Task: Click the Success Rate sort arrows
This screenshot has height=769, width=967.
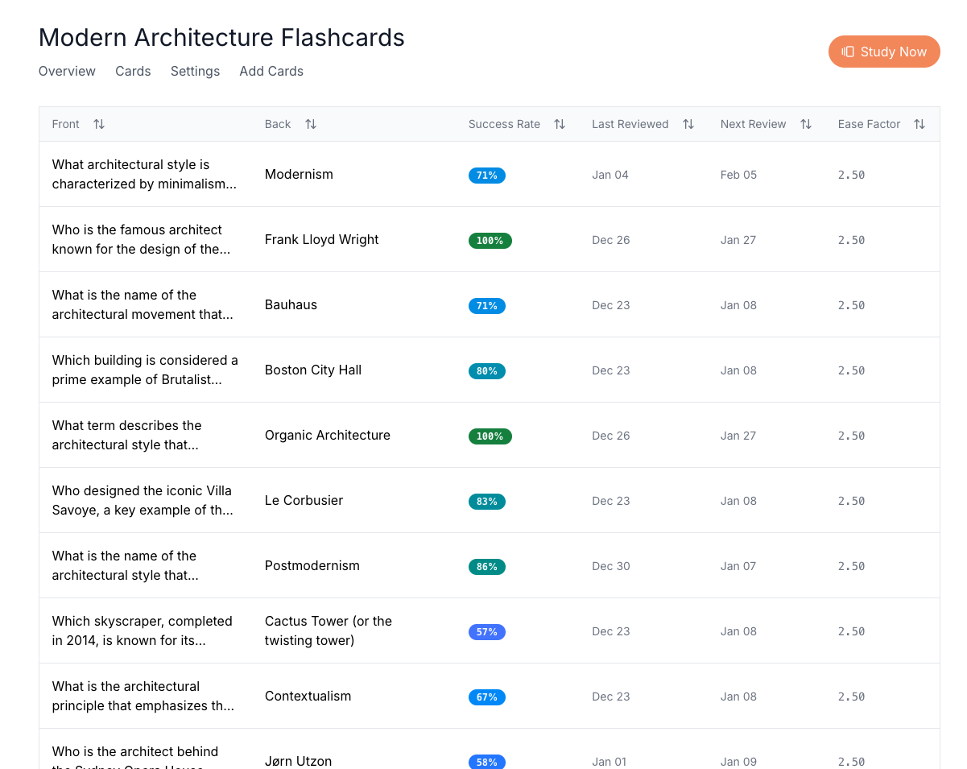Action: click(x=560, y=124)
